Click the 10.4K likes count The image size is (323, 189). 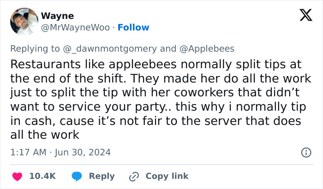click(x=42, y=176)
